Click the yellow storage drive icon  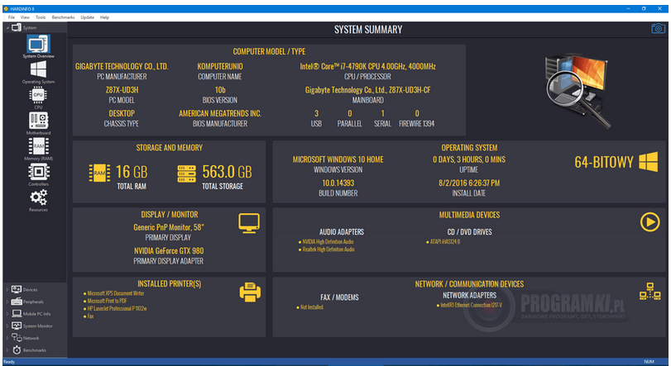click(x=187, y=173)
